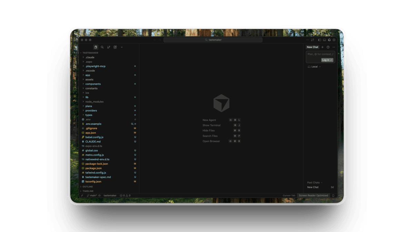Open the Extensions view icon
The height and width of the screenshot is (232, 414).
(x=115, y=47)
